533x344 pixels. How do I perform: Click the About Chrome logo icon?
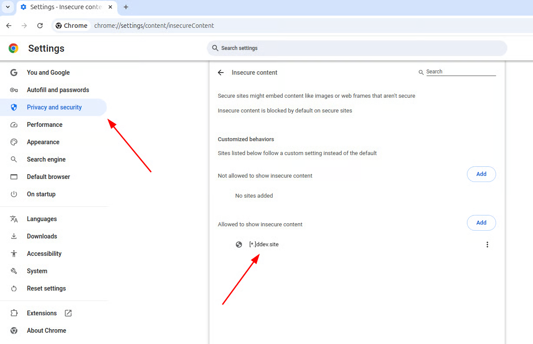[x=14, y=331]
